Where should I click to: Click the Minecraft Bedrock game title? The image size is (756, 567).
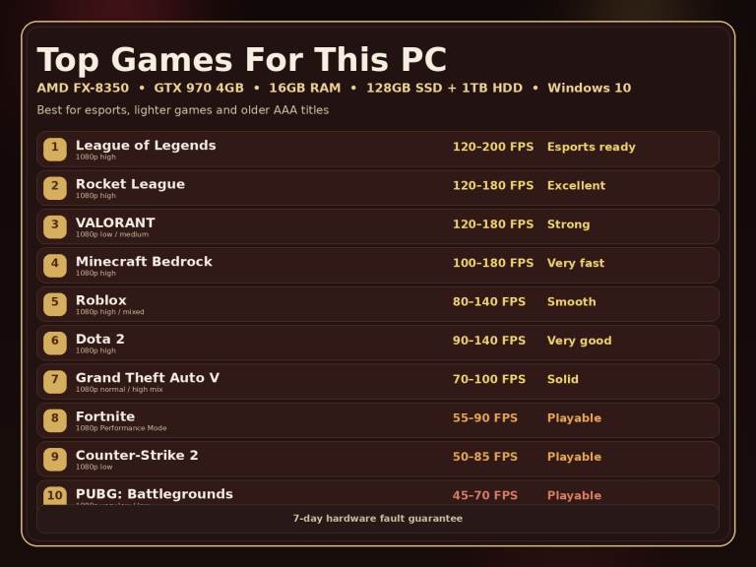click(144, 262)
